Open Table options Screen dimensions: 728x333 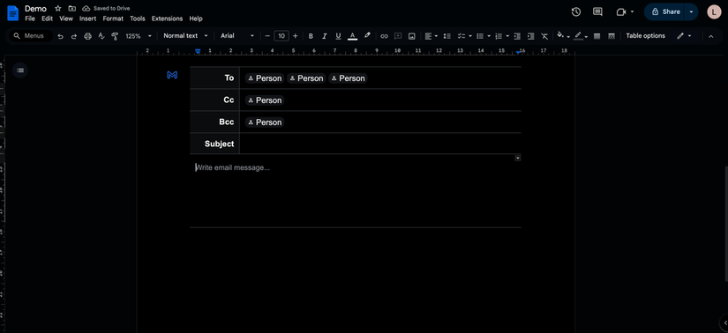click(x=645, y=36)
